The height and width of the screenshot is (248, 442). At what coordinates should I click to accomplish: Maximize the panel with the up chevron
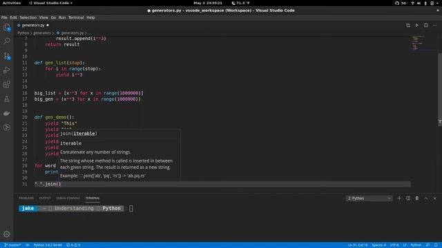(425, 198)
